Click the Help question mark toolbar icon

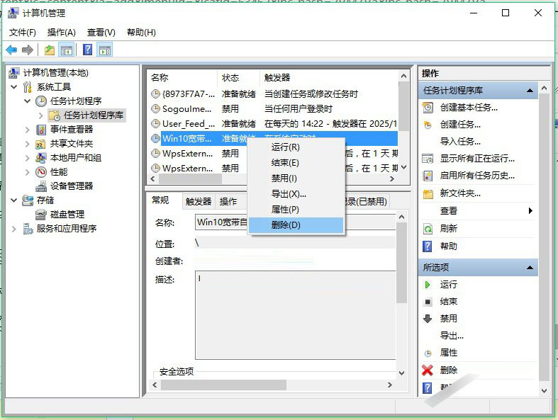coord(87,50)
